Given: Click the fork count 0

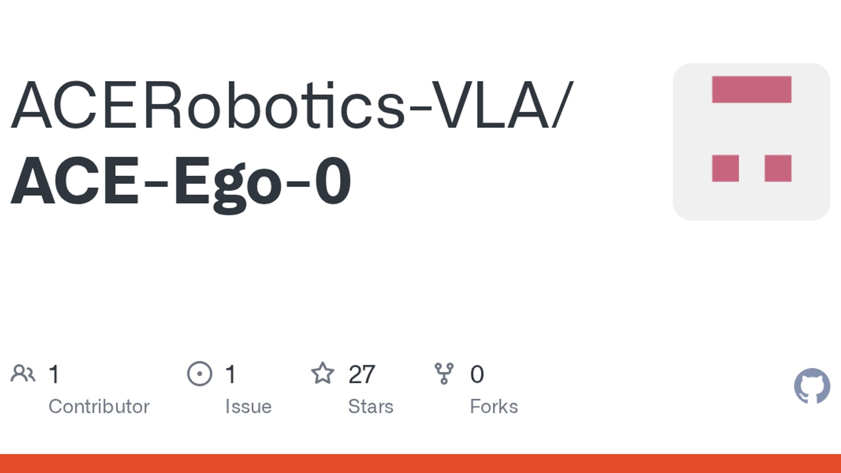Looking at the screenshot, I should click(477, 374).
